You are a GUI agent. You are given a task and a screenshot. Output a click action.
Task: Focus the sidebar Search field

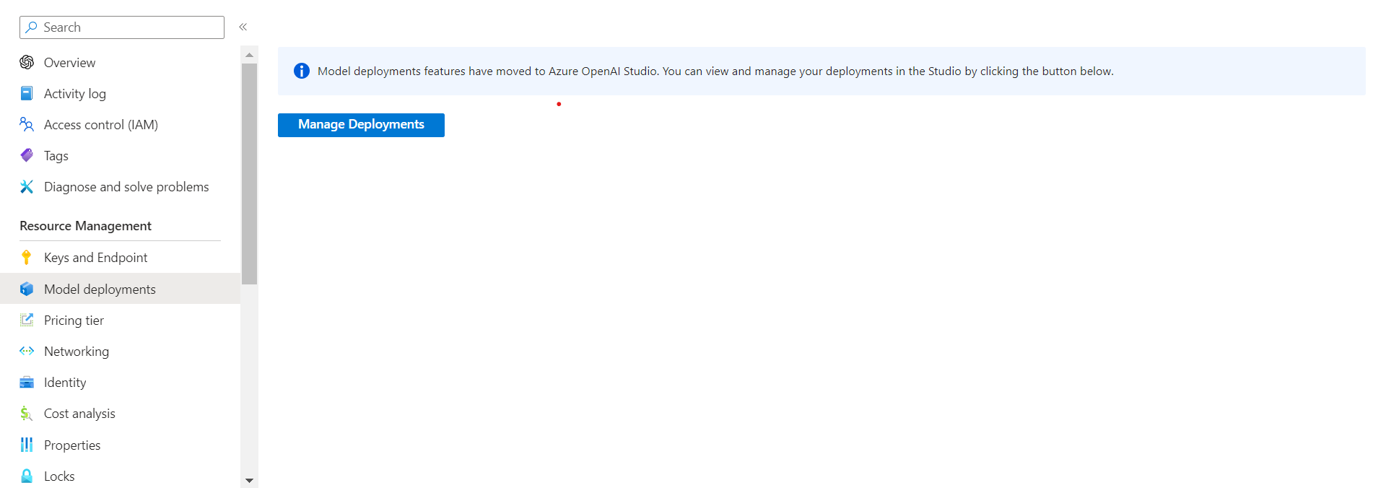point(122,27)
